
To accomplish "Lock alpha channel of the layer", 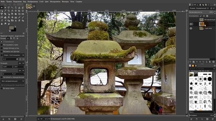I will [207, 16].
